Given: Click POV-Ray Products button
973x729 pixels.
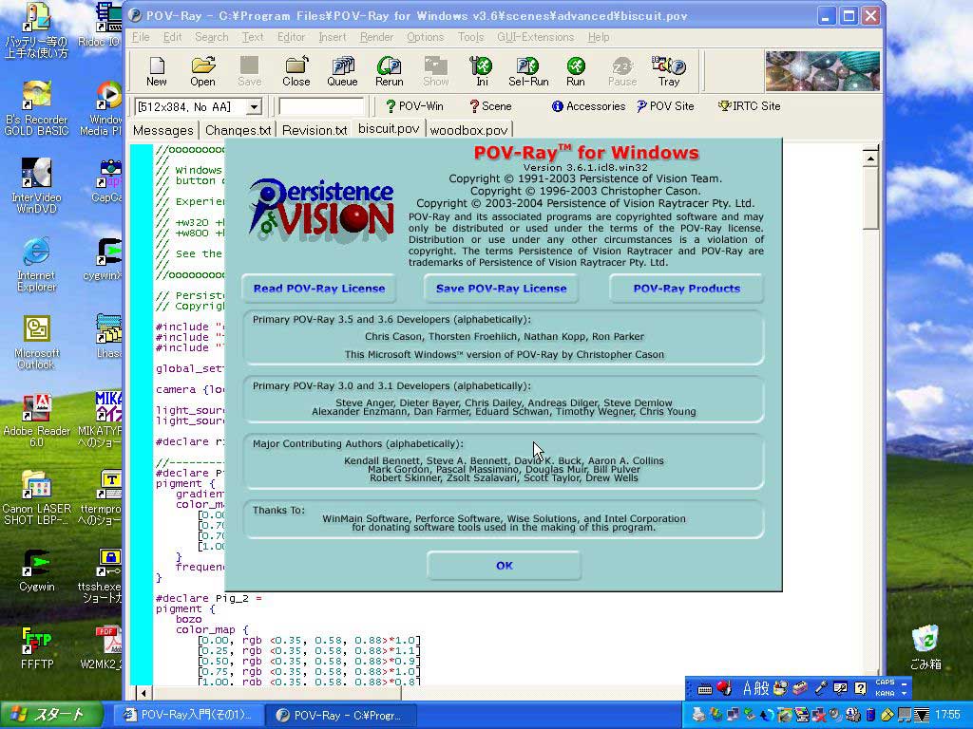Looking at the screenshot, I should 686,289.
